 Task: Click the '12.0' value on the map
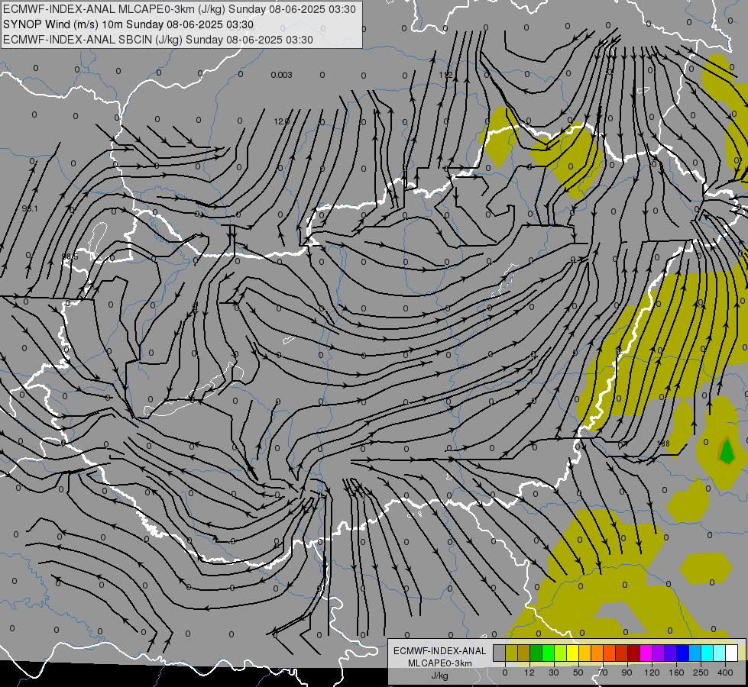(281, 121)
